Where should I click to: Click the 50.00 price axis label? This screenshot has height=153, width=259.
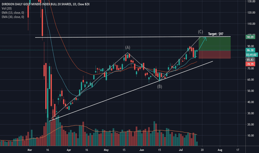tap(251, 91)
